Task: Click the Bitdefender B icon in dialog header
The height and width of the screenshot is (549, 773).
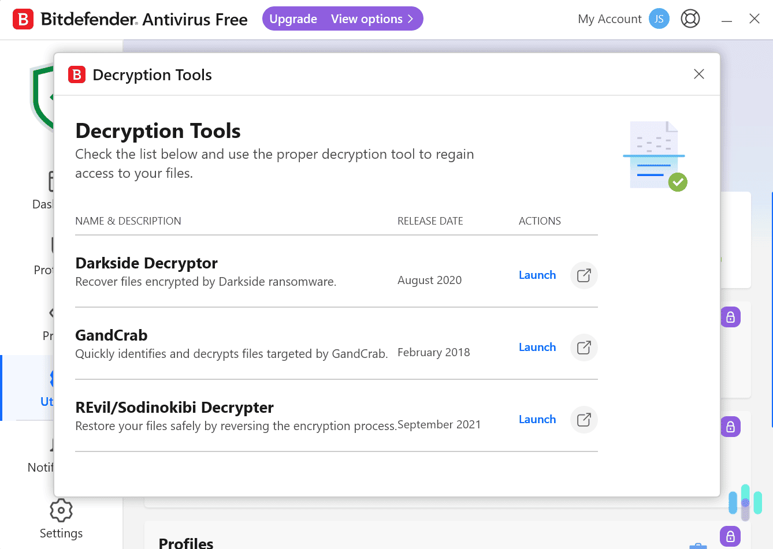Action: point(77,74)
